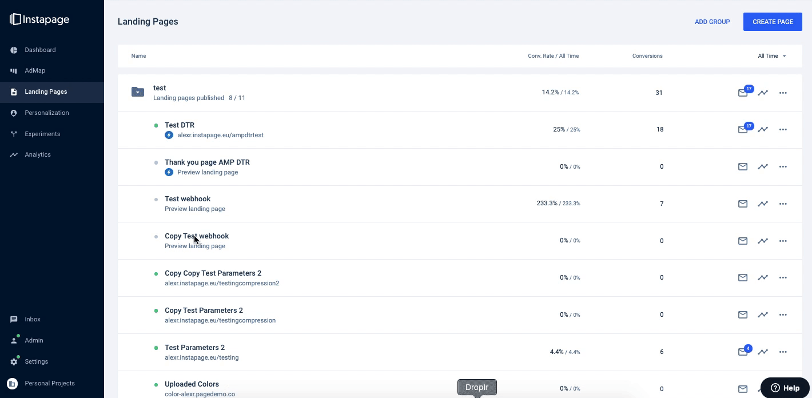This screenshot has height=398, width=812.
Task: Click the AMP lightning icon beside alexr.instapage.eu/ampdtrtest
Action: [169, 135]
